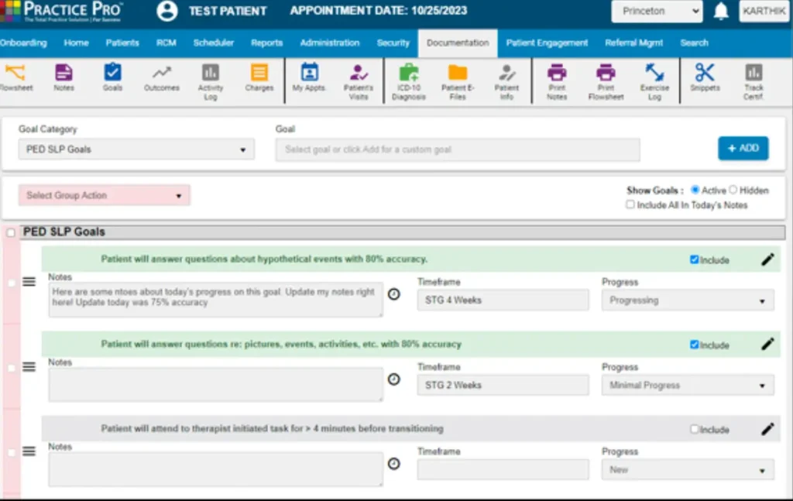Switch to the Patient Engagement tab
Image resolution: width=793 pixels, height=501 pixels.
[547, 43]
